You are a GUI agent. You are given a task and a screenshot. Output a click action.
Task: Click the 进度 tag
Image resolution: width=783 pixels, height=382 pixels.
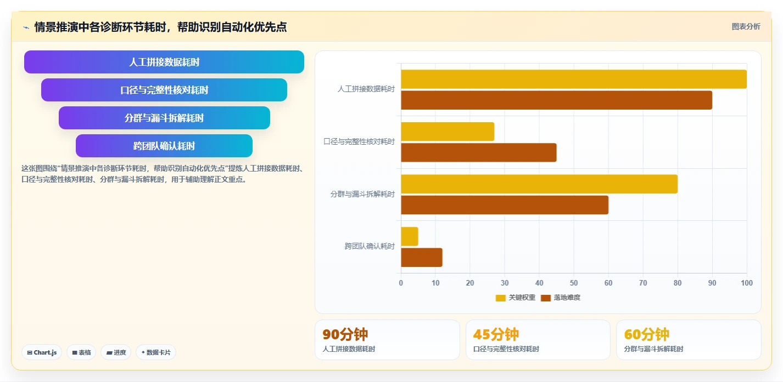[116, 352]
